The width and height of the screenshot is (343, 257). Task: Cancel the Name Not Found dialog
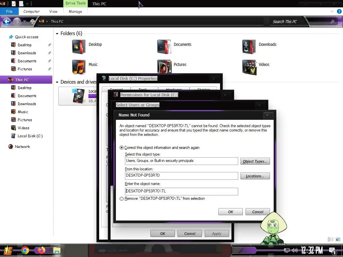(x=258, y=212)
